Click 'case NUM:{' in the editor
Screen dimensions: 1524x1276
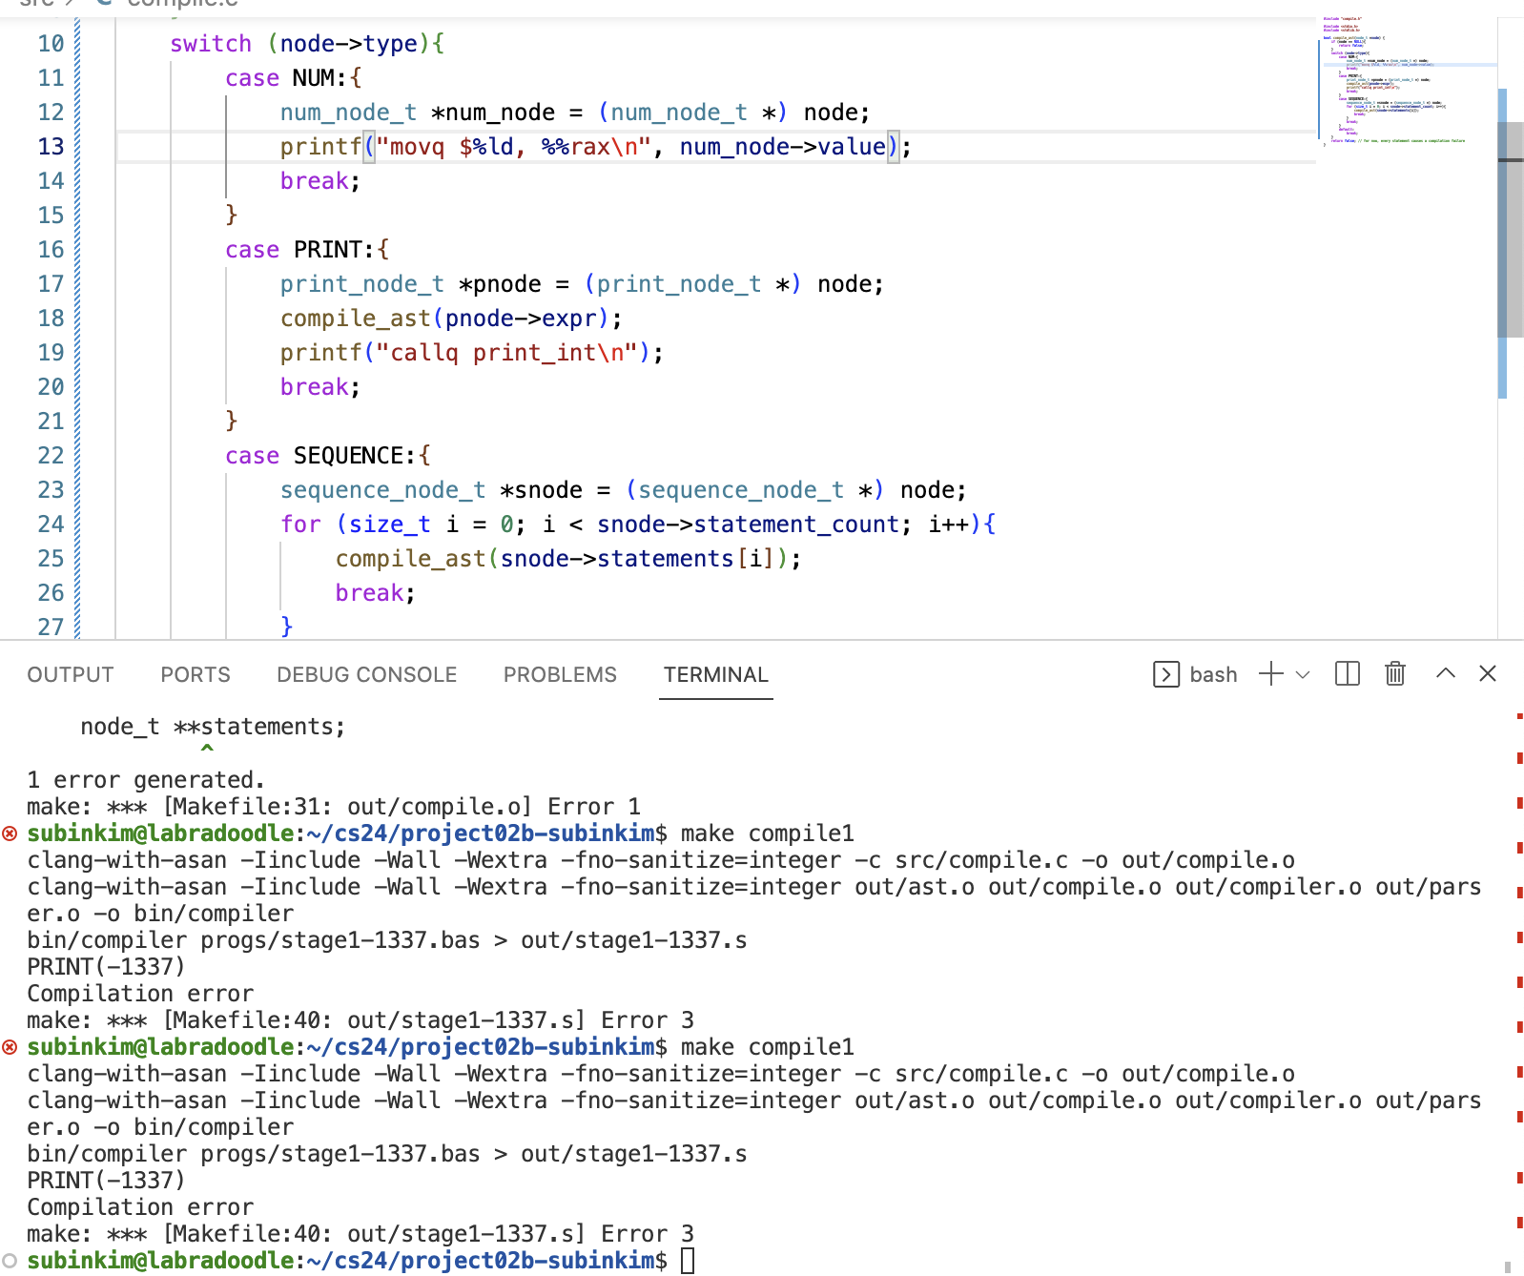(x=294, y=78)
